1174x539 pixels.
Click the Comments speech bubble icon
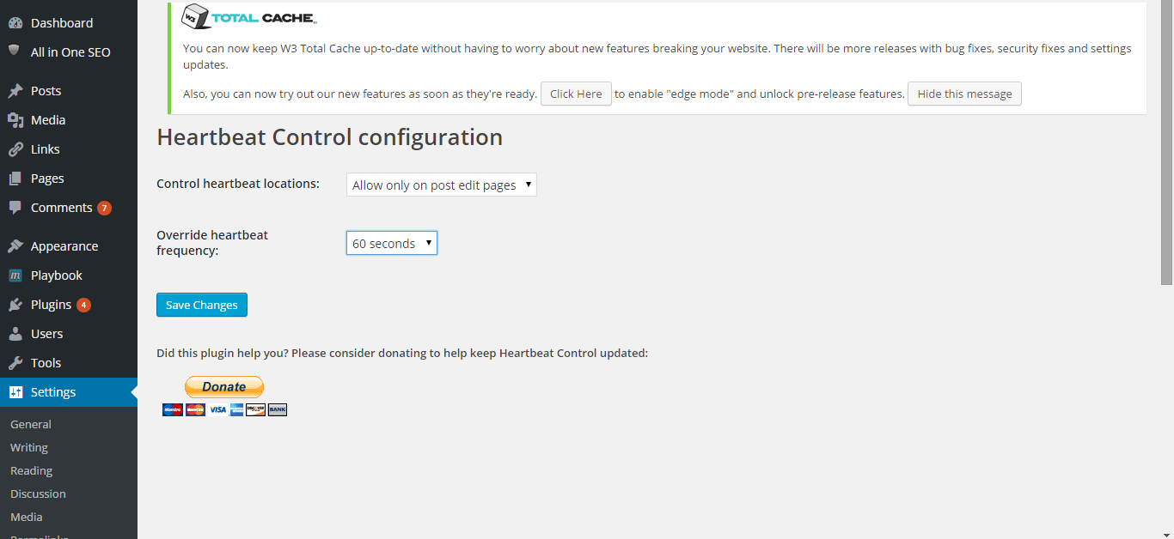(x=15, y=208)
